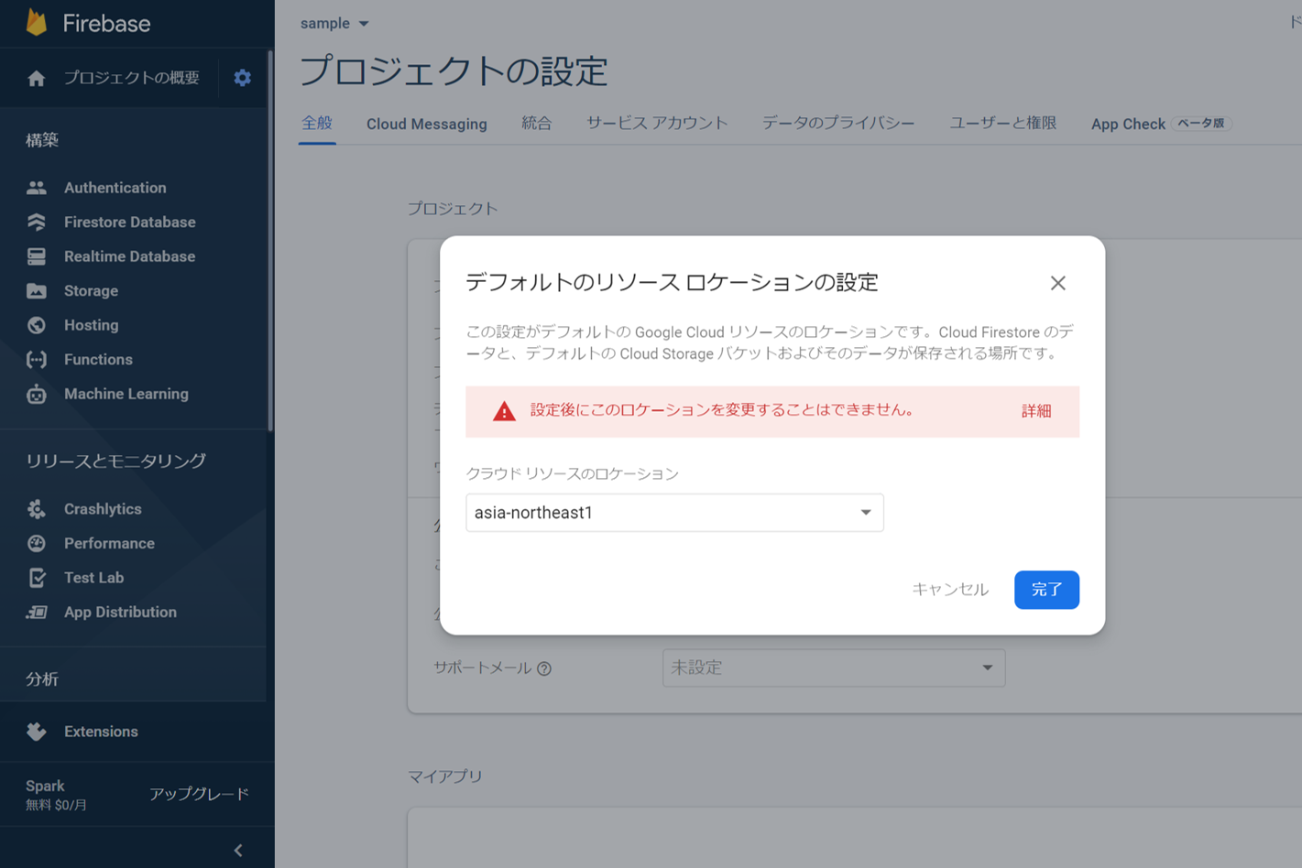Open the sample project switcher

click(334, 23)
